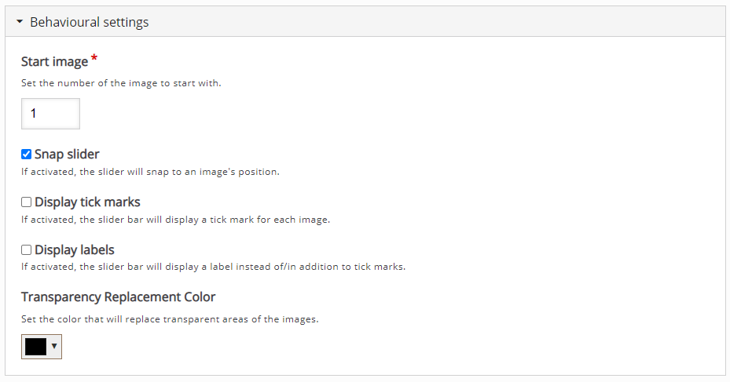Click the tick marks description text
730x382 pixels.
[x=175, y=220]
